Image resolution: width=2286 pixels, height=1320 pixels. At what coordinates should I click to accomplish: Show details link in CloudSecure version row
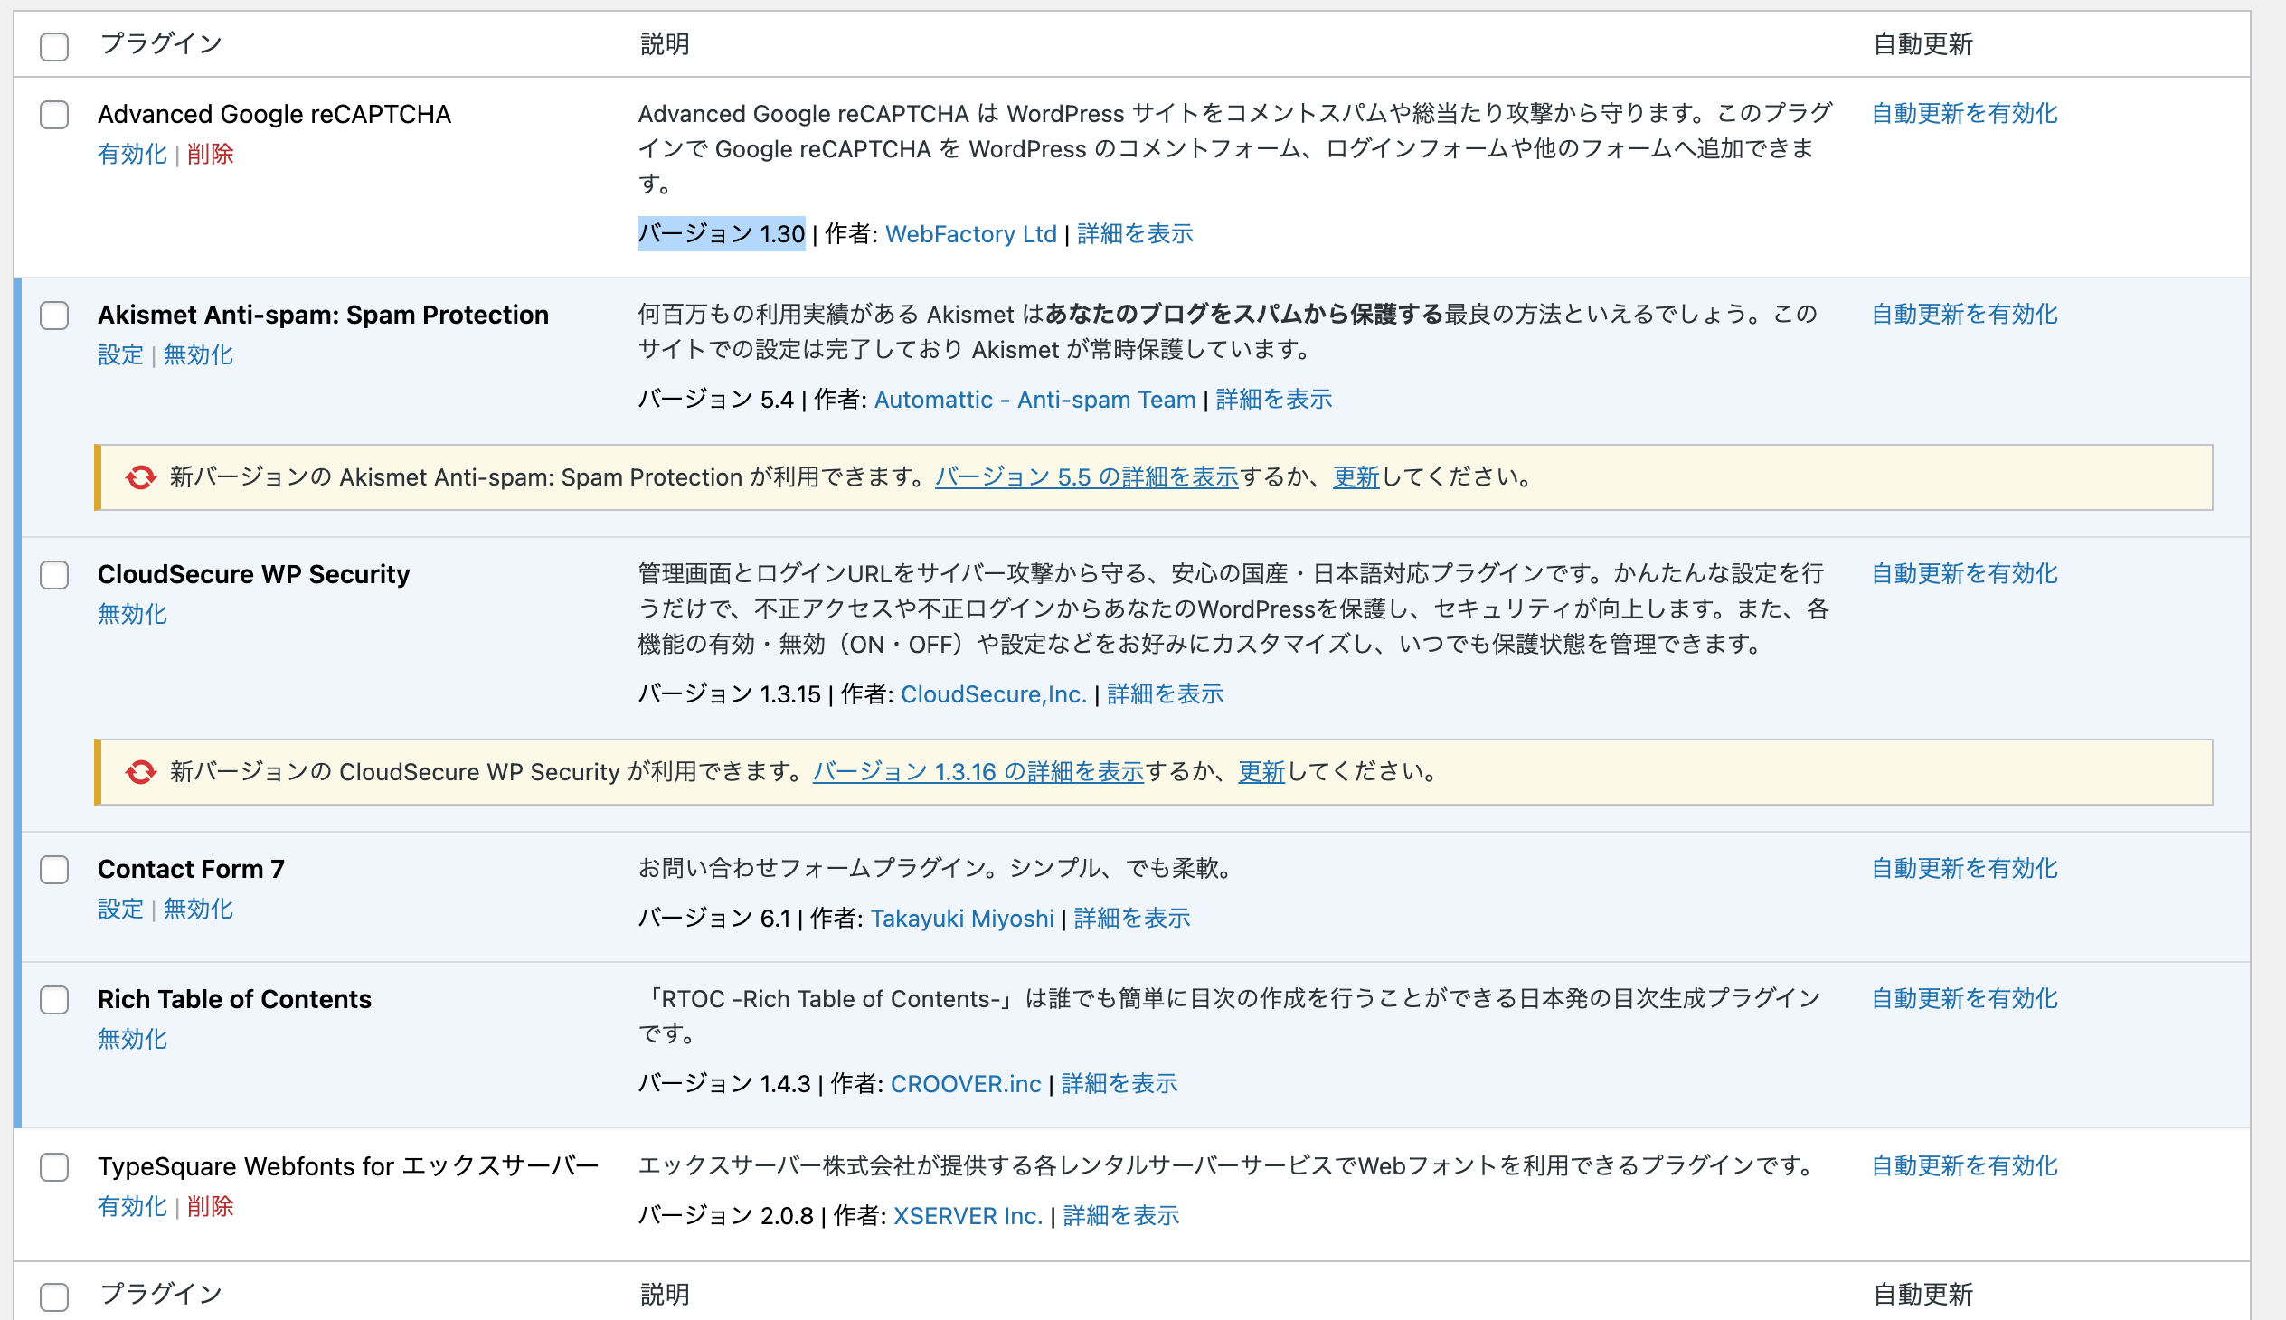[x=1166, y=694]
